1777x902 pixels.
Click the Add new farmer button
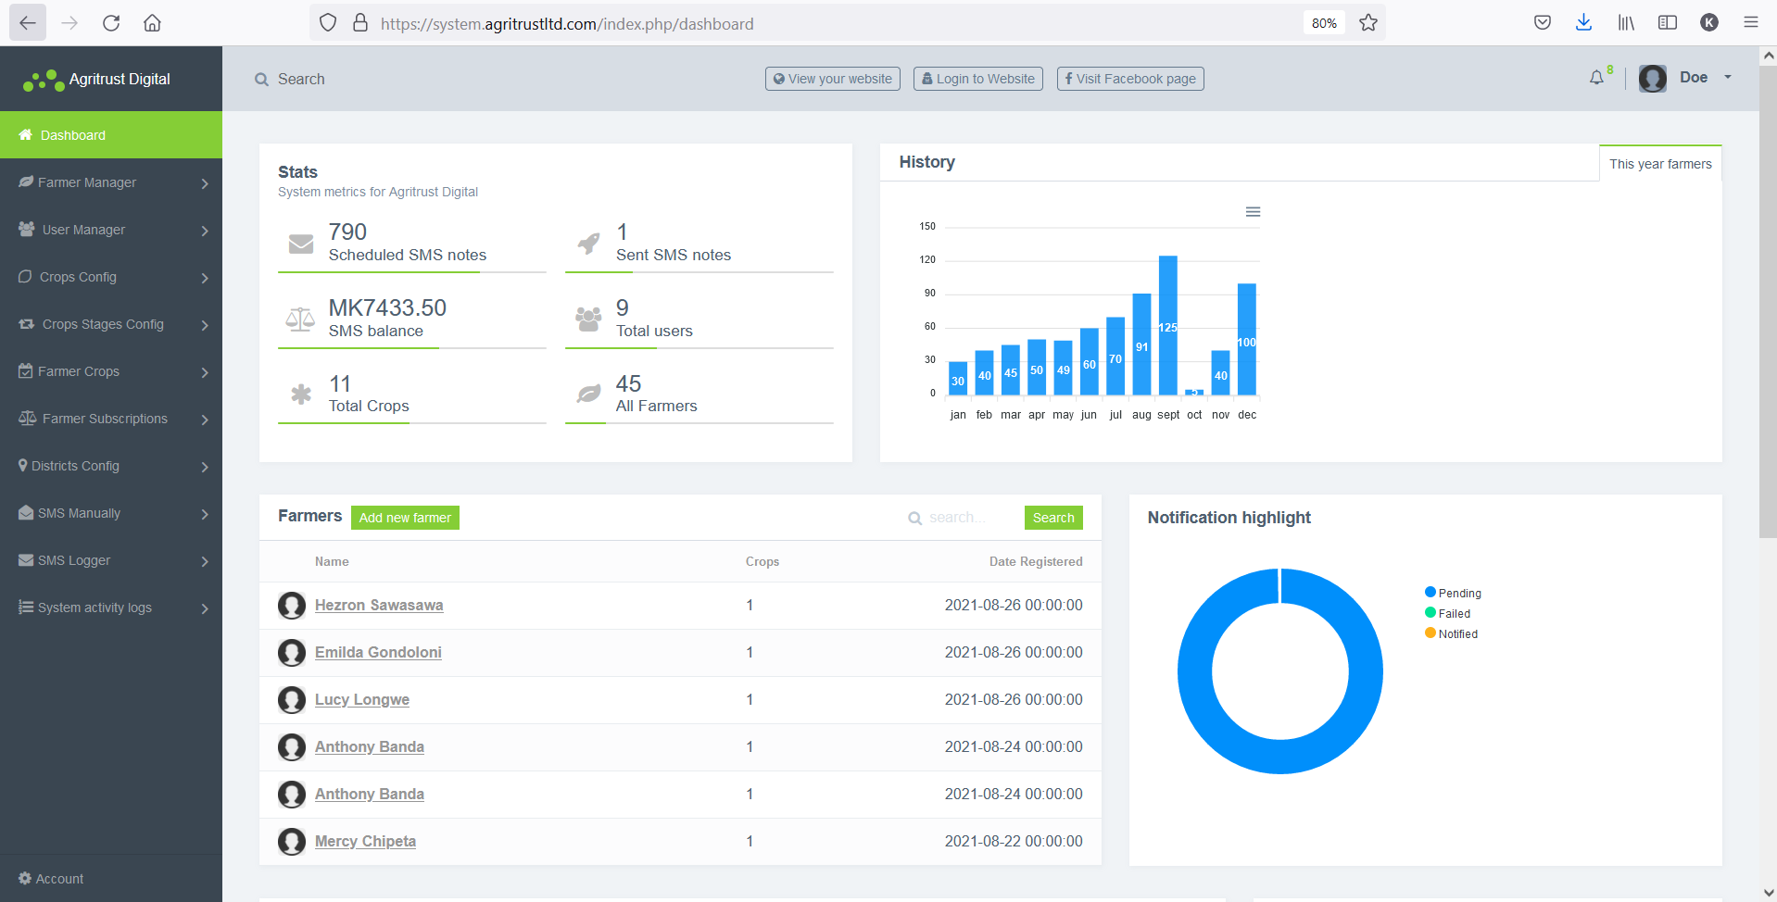[405, 518]
